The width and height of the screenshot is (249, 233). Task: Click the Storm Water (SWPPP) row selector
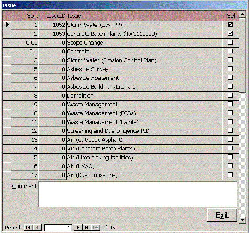point(7,25)
